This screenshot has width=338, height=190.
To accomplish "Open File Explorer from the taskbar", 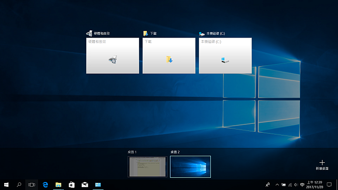I will 58,185.
